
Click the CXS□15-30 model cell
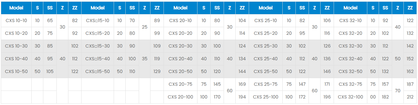coord(97,46)
